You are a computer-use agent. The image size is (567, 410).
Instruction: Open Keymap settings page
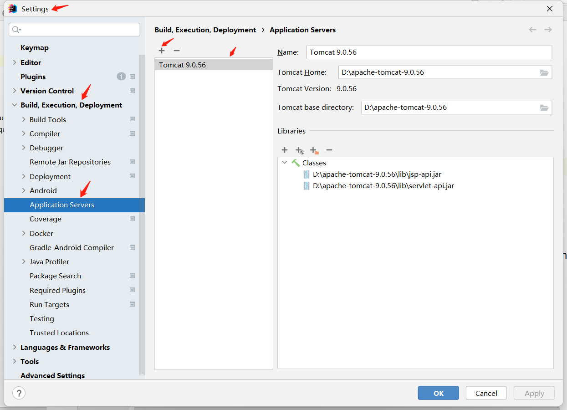35,48
